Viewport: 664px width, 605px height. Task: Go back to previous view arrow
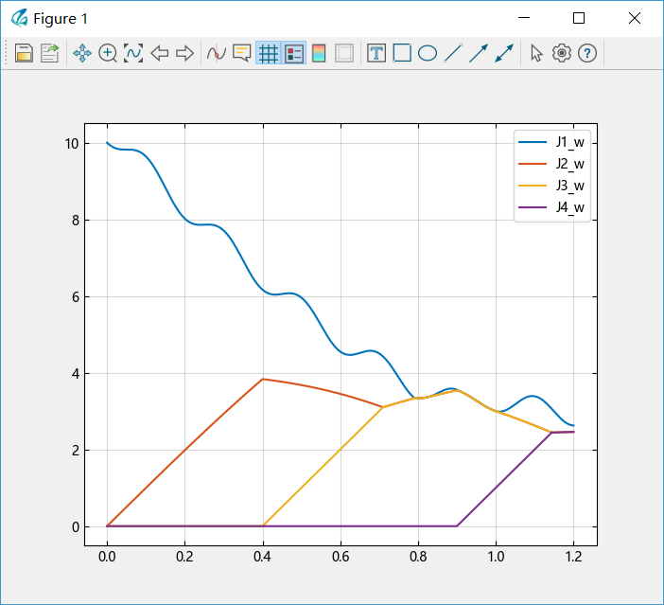159,53
